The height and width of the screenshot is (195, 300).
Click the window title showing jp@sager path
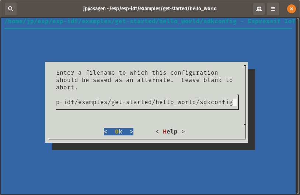pos(150,8)
